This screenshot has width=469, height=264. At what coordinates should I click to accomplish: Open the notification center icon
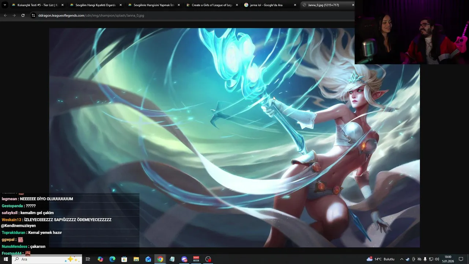(461, 259)
